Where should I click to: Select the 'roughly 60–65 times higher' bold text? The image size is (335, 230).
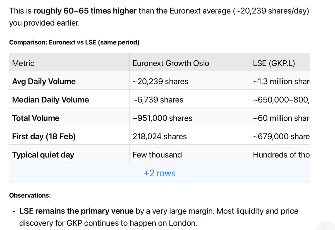[85, 11]
